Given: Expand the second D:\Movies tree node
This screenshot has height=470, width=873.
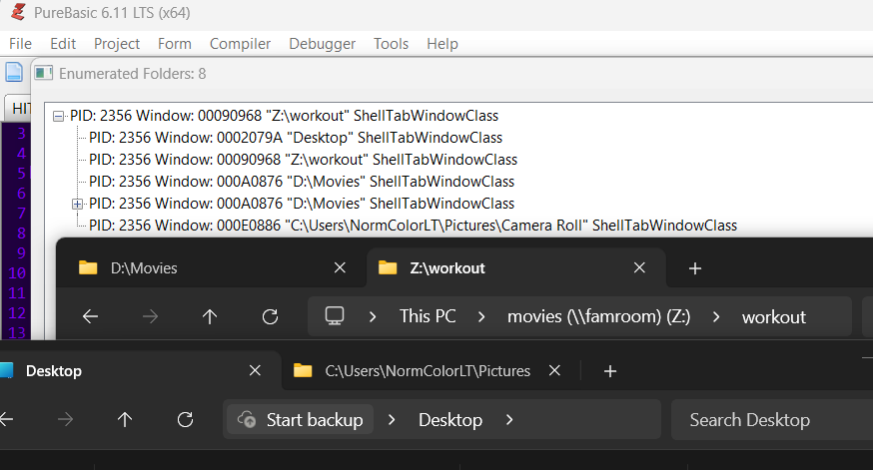Looking at the screenshot, I should coord(77,205).
